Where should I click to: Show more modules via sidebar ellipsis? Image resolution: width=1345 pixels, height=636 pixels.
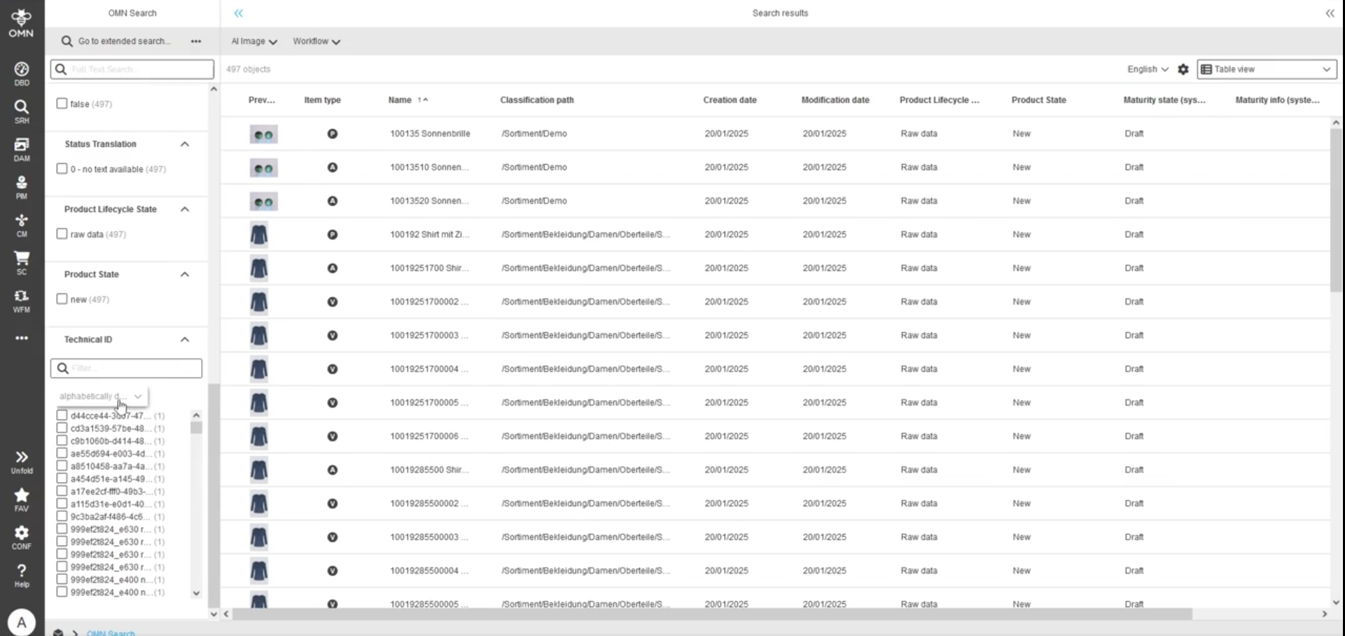tap(22, 338)
